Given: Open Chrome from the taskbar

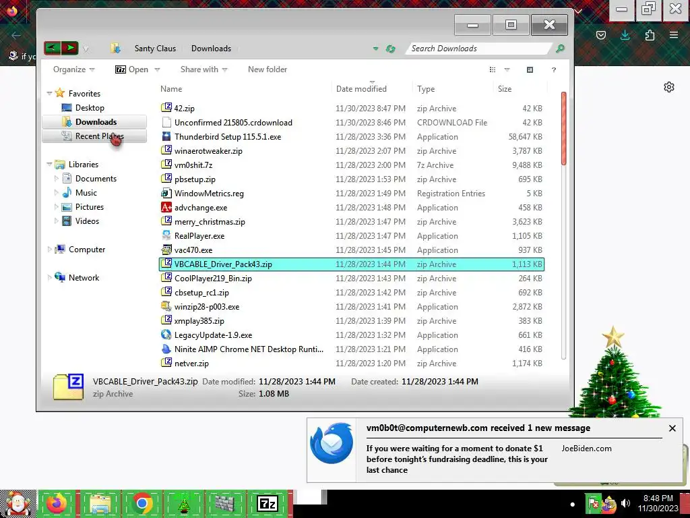Looking at the screenshot, I should tap(142, 503).
